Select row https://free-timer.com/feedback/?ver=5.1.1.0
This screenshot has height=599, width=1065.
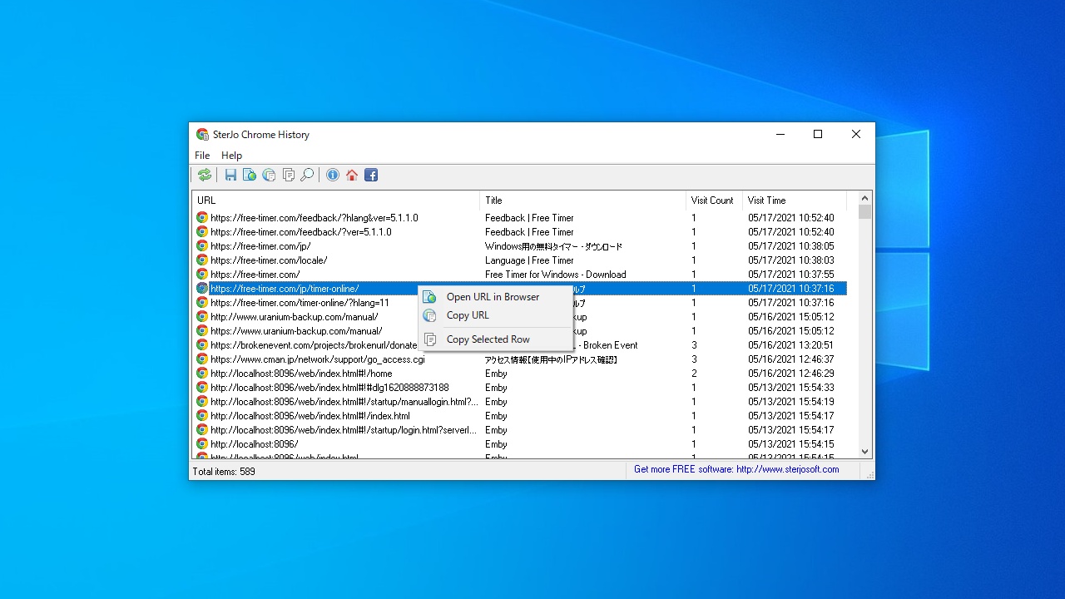520,232
